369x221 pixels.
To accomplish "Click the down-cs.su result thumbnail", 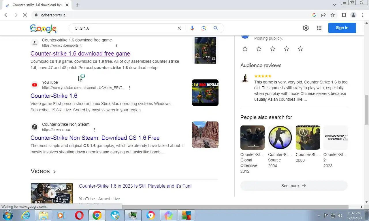I will 205,135.
